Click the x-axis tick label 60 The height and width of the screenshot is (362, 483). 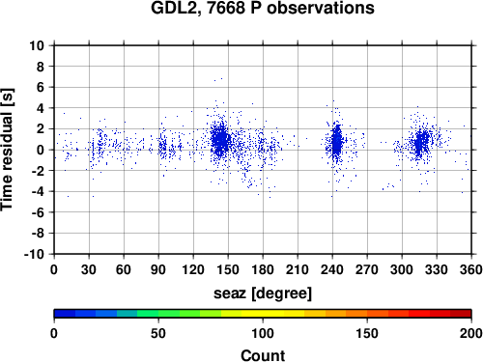pyautogui.click(x=124, y=269)
